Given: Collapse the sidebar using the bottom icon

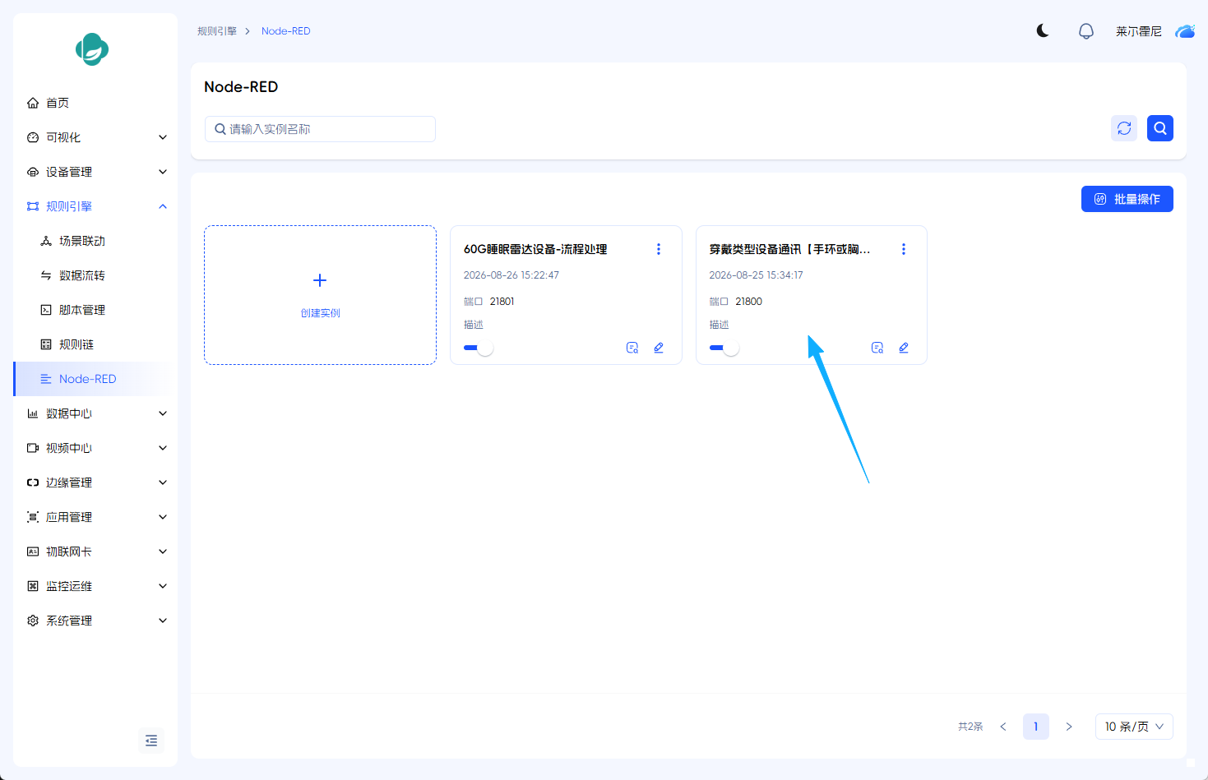Looking at the screenshot, I should coord(151,741).
